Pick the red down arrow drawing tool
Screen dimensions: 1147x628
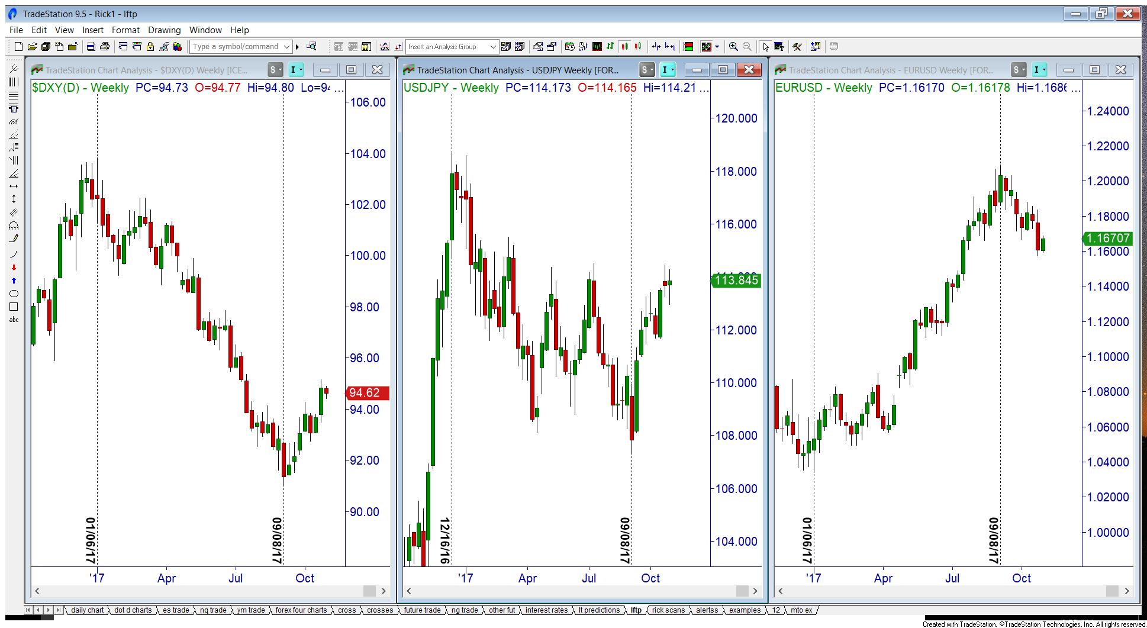[14, 268]
